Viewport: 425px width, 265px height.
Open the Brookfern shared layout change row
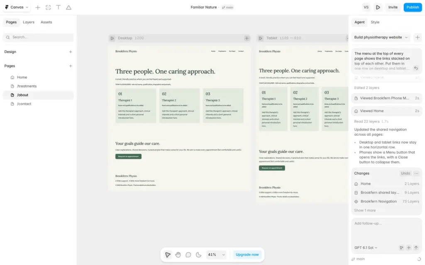click(x=387, y=193)
